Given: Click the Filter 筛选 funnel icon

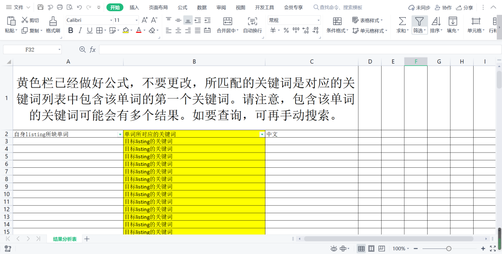Looking at the screenshot, I should (419, 21).
